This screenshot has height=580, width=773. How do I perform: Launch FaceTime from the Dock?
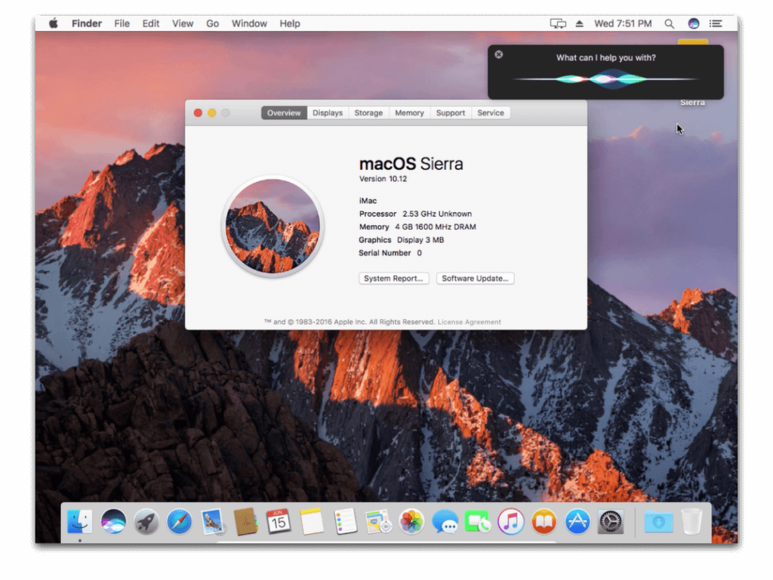pos(477,520)
